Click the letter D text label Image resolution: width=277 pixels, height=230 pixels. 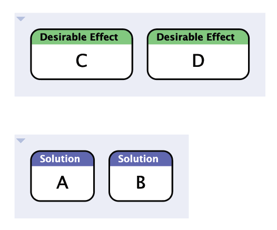(x=198, y=61)
